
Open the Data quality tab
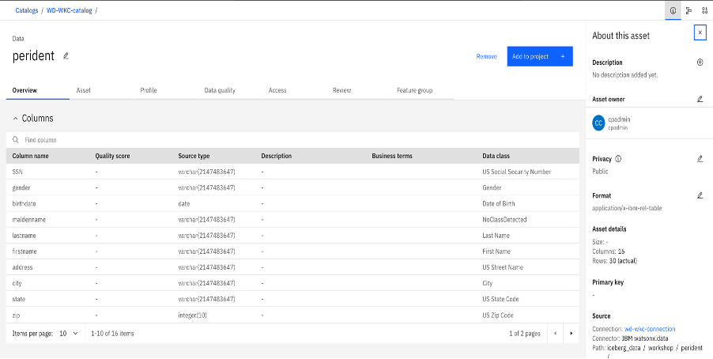click(x=220, y=91)
